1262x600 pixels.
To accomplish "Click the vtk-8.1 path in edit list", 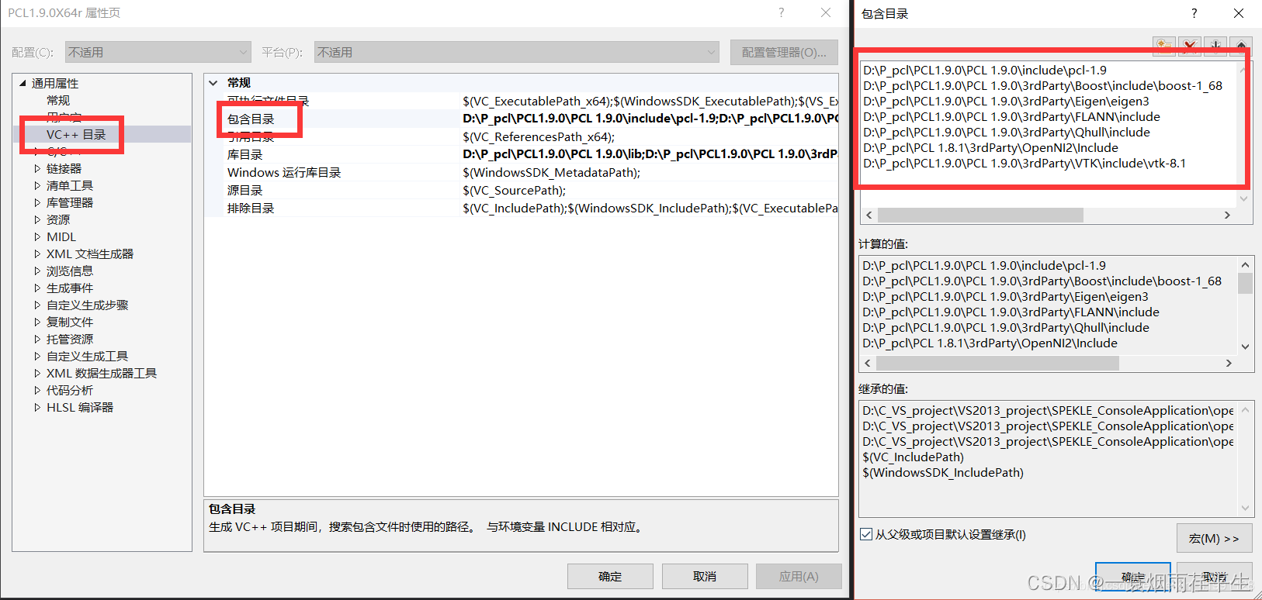I will [1025, 163].
